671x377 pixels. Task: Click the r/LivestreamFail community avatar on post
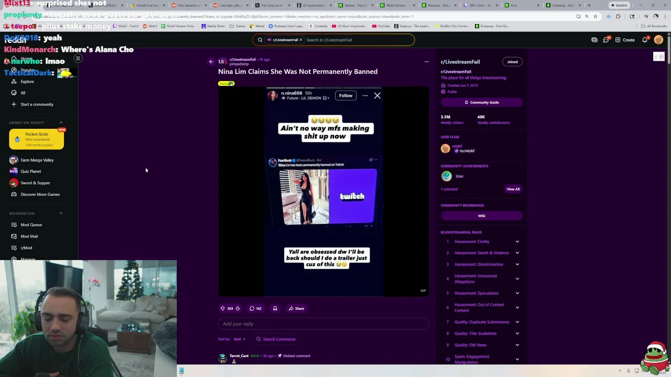(x=222, y=62)
